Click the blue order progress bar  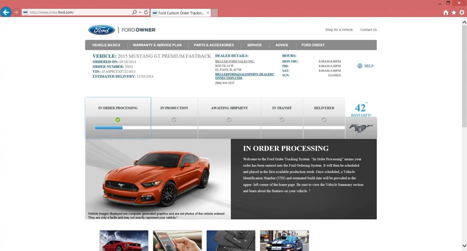click(x=109, y=127)
